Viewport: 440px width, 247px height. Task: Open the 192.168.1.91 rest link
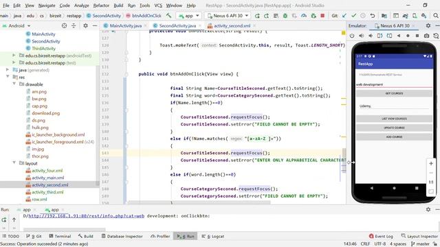click(87, 216)
